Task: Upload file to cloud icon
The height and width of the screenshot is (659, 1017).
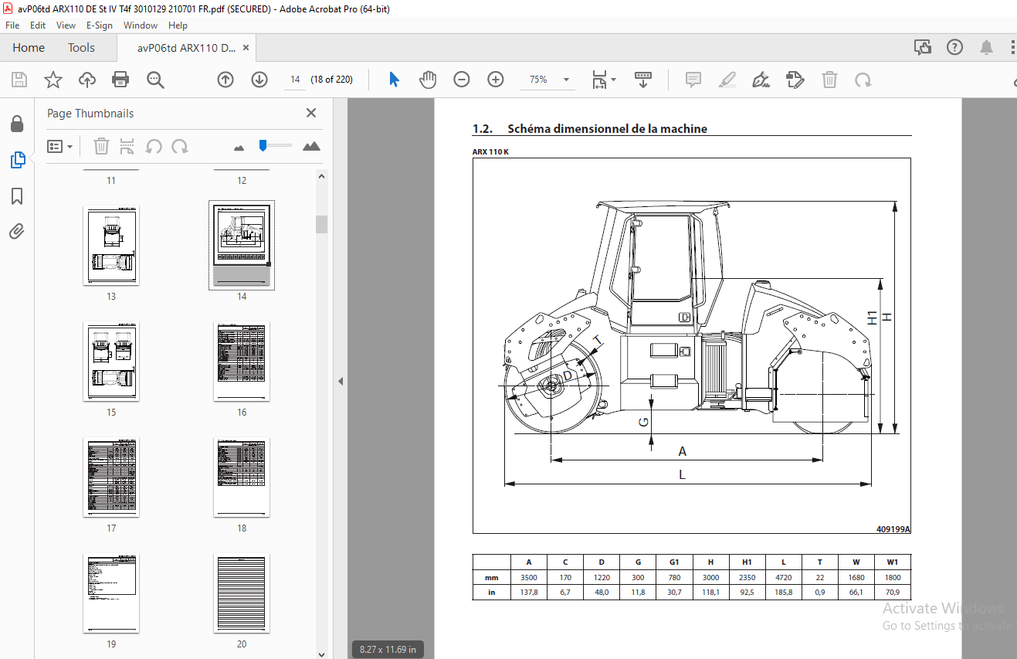Action: pyautogui.click(x=86, y=80)
